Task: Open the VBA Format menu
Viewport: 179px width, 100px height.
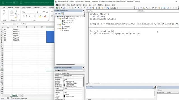Action: (79, 5)
